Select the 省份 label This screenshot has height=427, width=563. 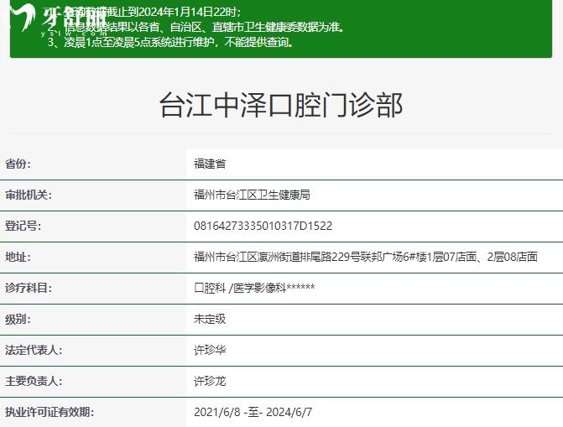coord(18,164)
